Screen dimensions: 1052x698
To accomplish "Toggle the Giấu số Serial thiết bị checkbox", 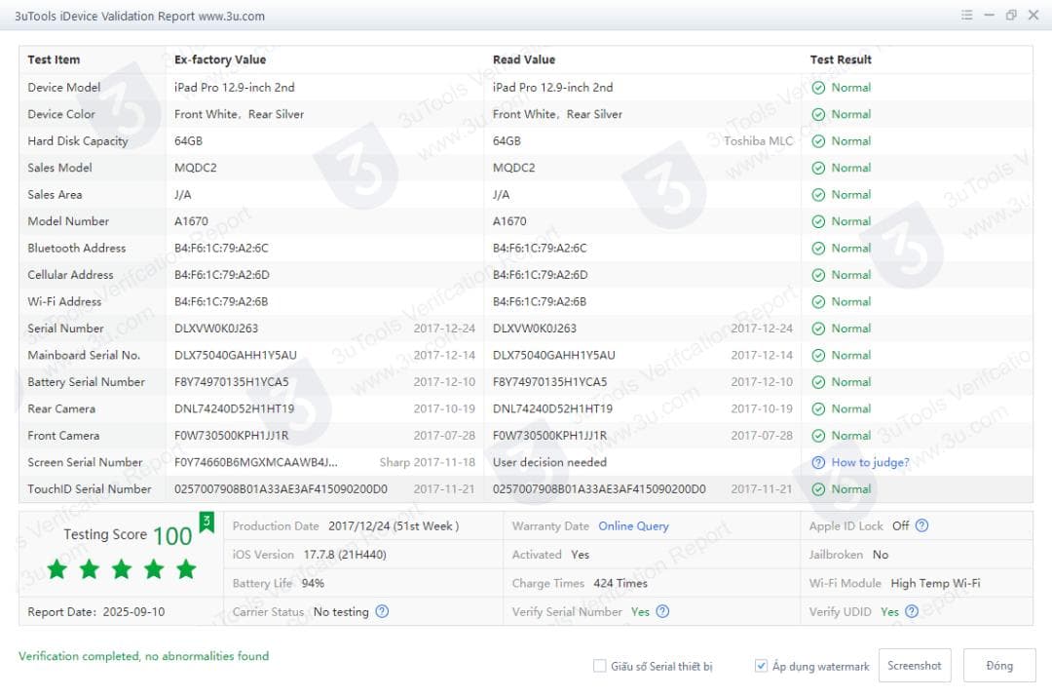I will [x=600, y=667].
